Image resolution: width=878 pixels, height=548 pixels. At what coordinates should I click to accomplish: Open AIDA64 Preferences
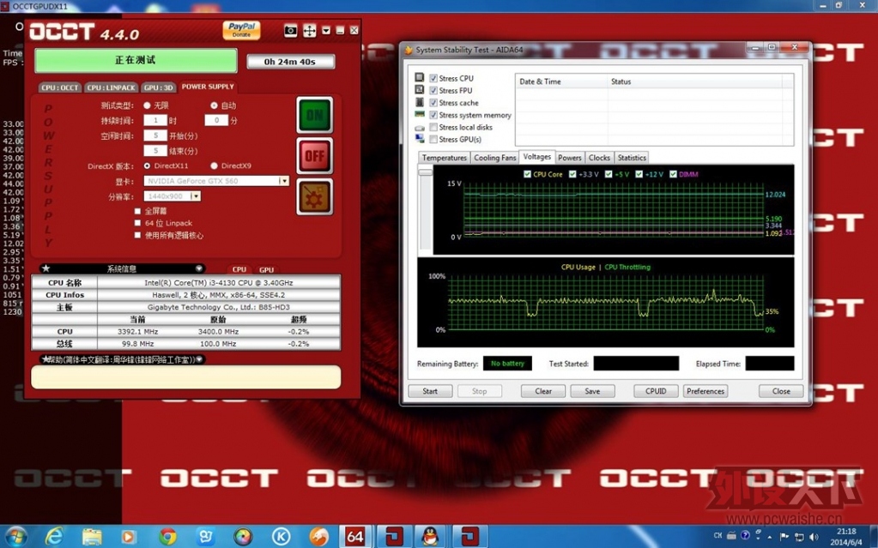(x=705, y=391)
